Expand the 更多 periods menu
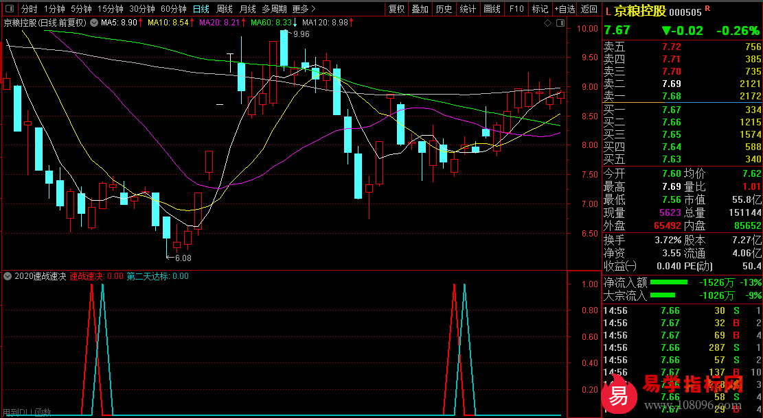 tap(304, 10)
